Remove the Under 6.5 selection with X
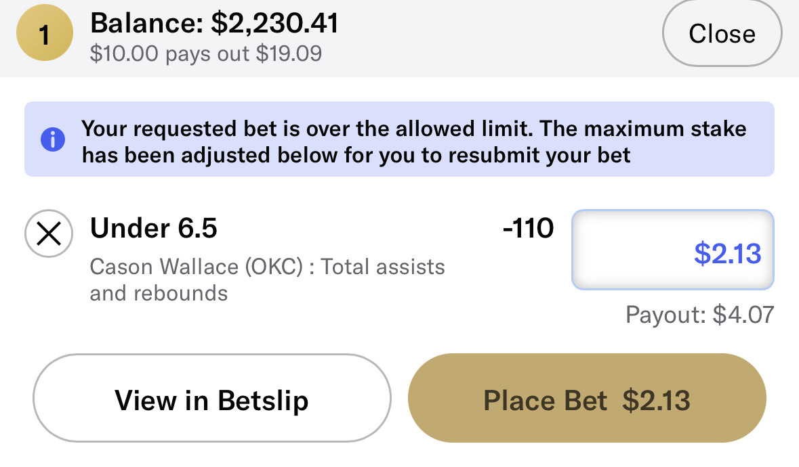This screenshot has width=799, height=467. (x=48, y=234)
